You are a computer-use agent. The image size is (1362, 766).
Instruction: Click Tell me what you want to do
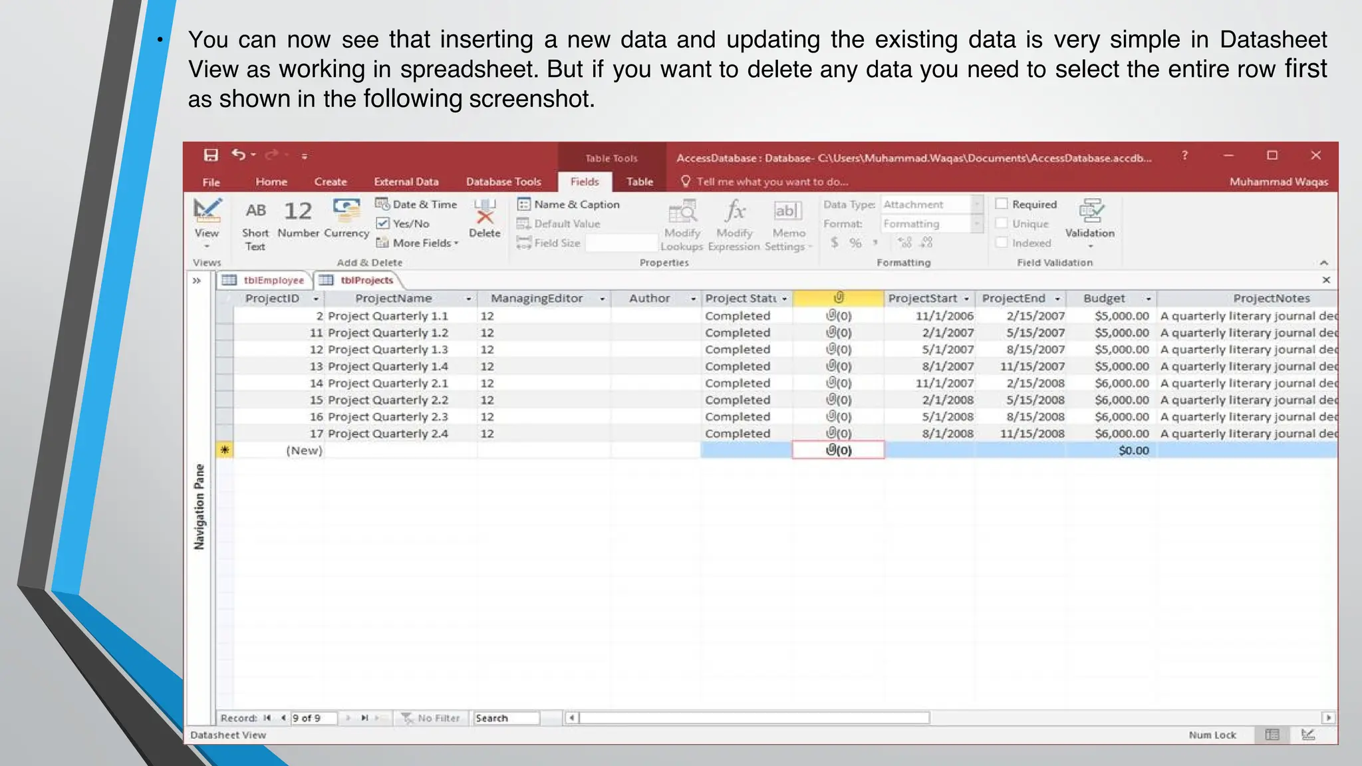pos(765,182)
